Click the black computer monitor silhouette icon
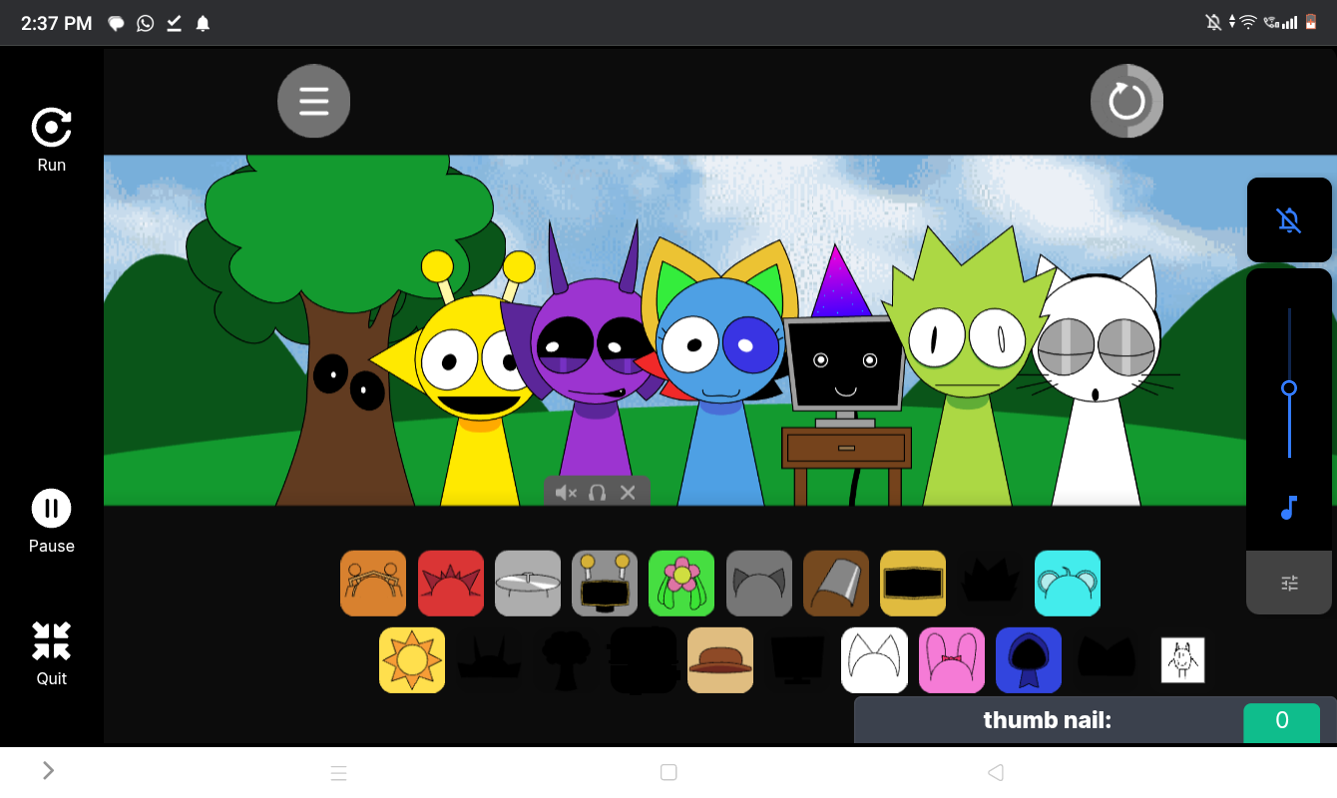1337x798 pixels. pyautogui.click(x=797, y=660)
